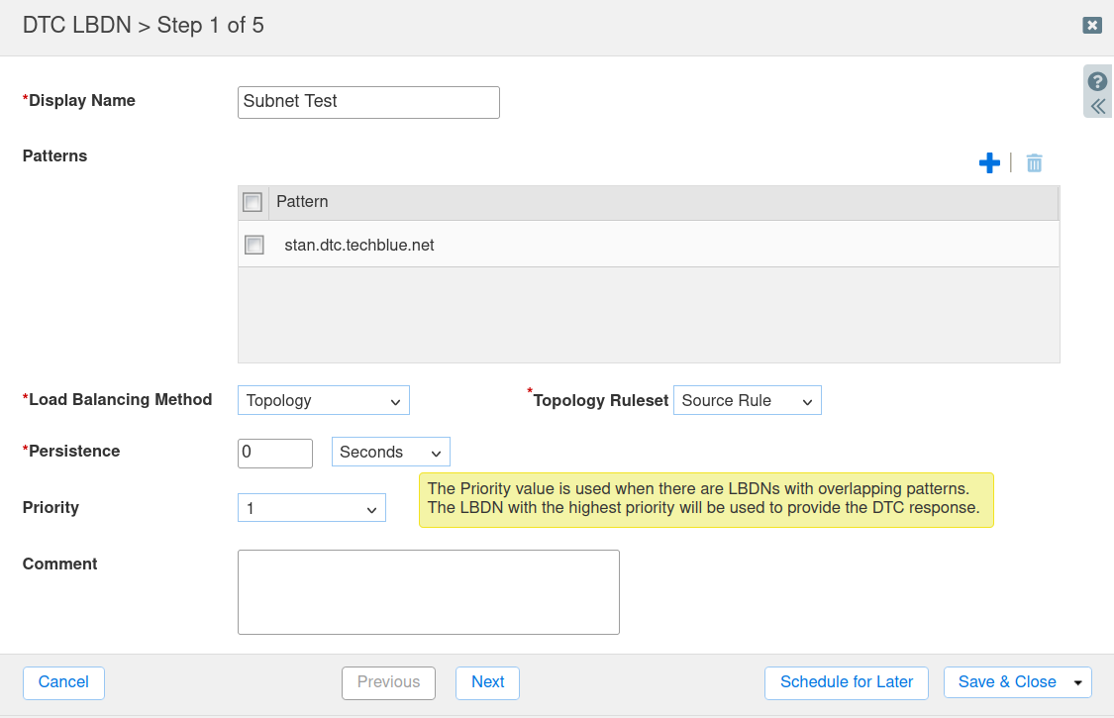Open the Save & Close arrow menu
Viewport: 1114px width, 718px height.
pyautogui.click(x=1078, y=682)
